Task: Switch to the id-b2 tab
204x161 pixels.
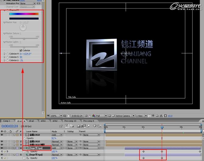Action: point(55,121)
